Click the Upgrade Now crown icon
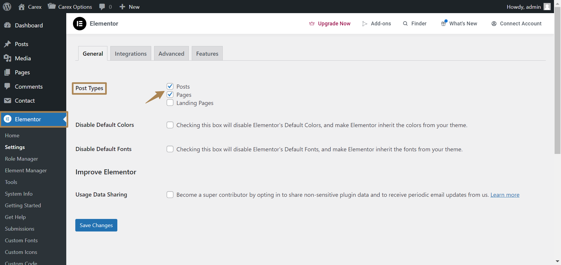 312,24
